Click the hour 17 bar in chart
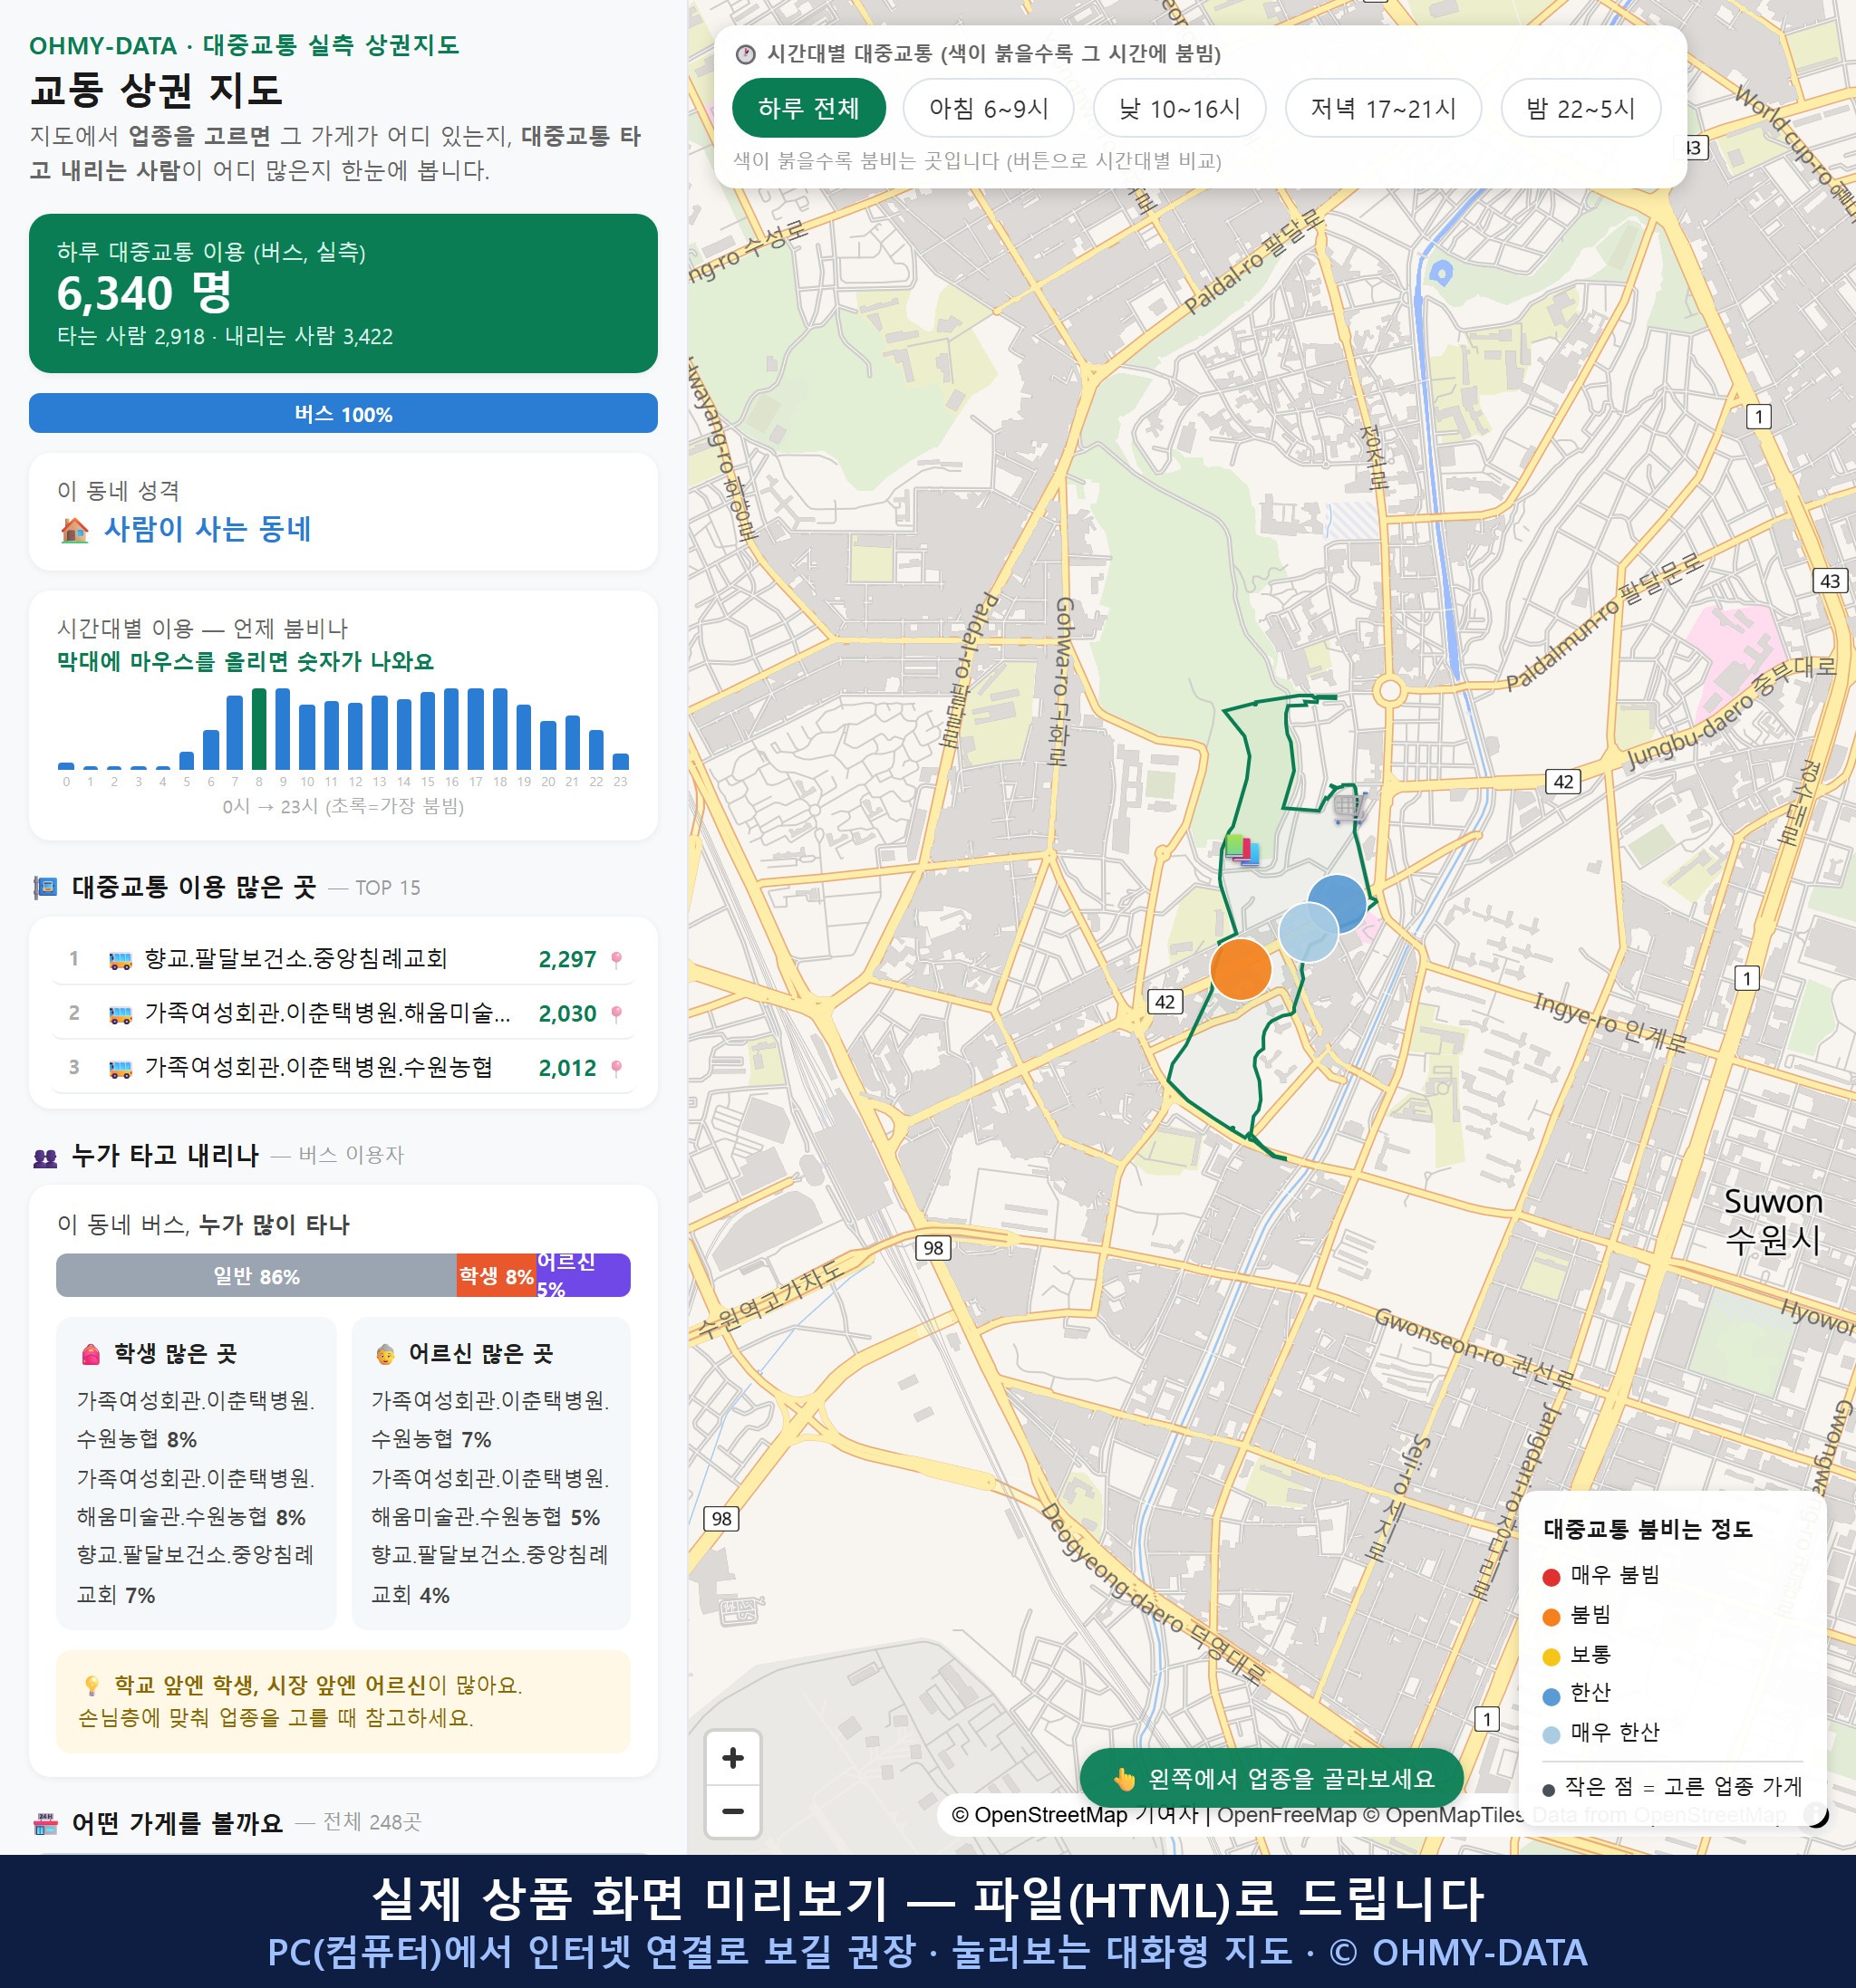 475,729
